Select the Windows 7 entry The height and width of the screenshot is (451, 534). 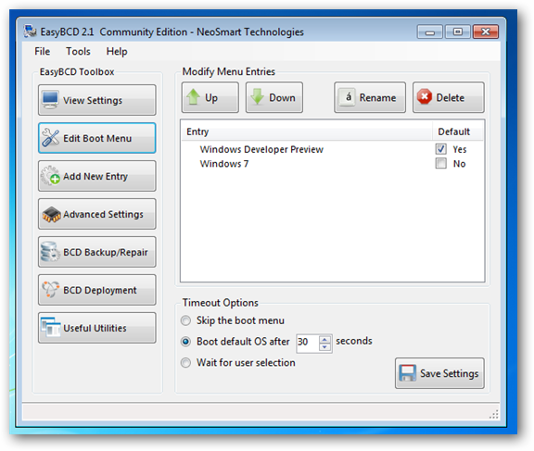(224, 164)
